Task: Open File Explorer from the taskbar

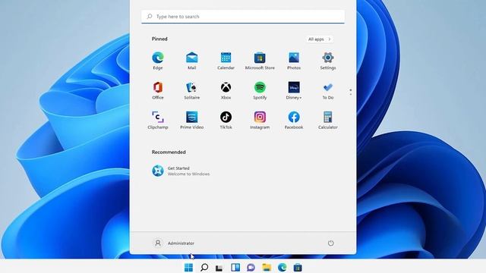Action: pos(267,268)
